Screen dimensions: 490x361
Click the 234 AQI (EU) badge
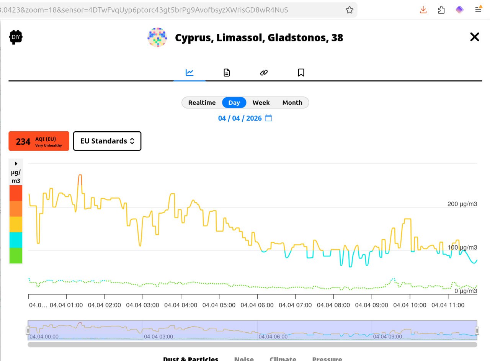point(39,141)
